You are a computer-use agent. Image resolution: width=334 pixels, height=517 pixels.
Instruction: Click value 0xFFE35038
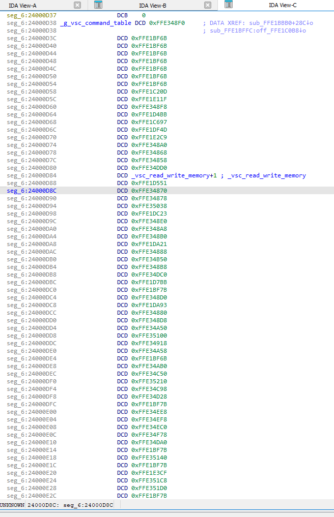pyautogui.click(x=149, y=206)
